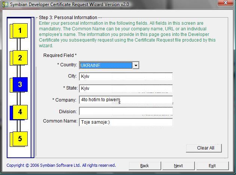
Task: Click the selected UKRAINE country value
Action: tap(106, 65)
